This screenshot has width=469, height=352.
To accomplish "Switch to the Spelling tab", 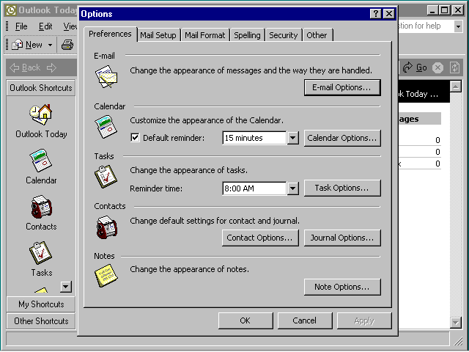I will pyautogui.click(x=247, y=35).
